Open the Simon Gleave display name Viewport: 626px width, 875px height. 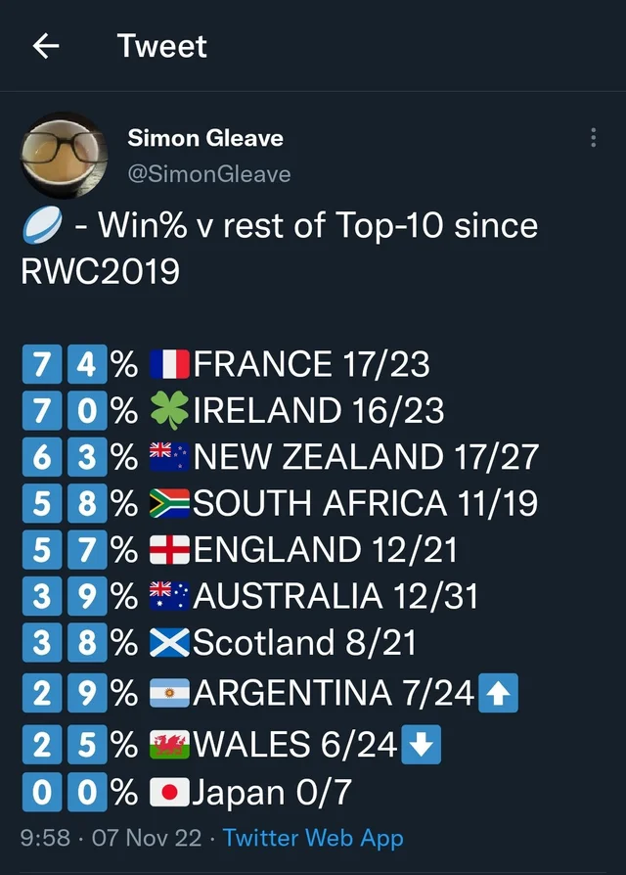click(x=205, y=138)
